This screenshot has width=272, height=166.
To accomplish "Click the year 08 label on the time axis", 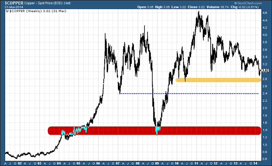I will point(138,163).
